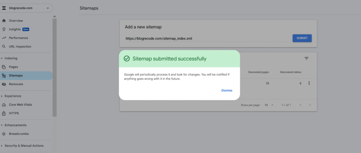
Task: Open Pages in the sidebar
Action: pyautogui.click(x=14, y=67)
